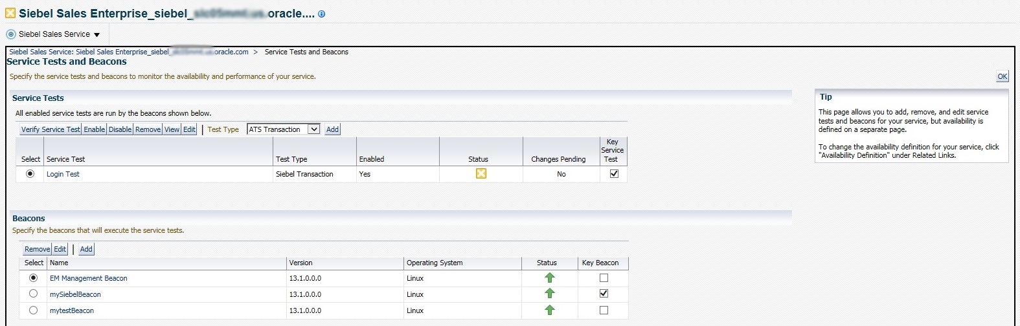Click Service Tests and Beacons breadcrumb text
The image size is (1020, 326).
pyautogui.click(x=306, y=52)
